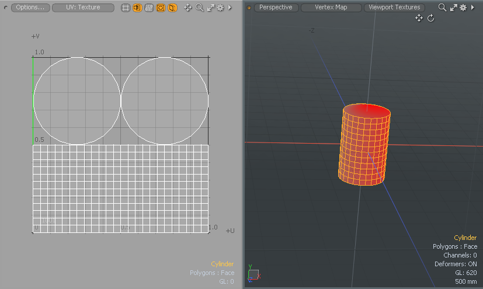This screenshot has height=289, width=483.
Task: Open 3D viewport settings gear
Action: coord(463,8)
